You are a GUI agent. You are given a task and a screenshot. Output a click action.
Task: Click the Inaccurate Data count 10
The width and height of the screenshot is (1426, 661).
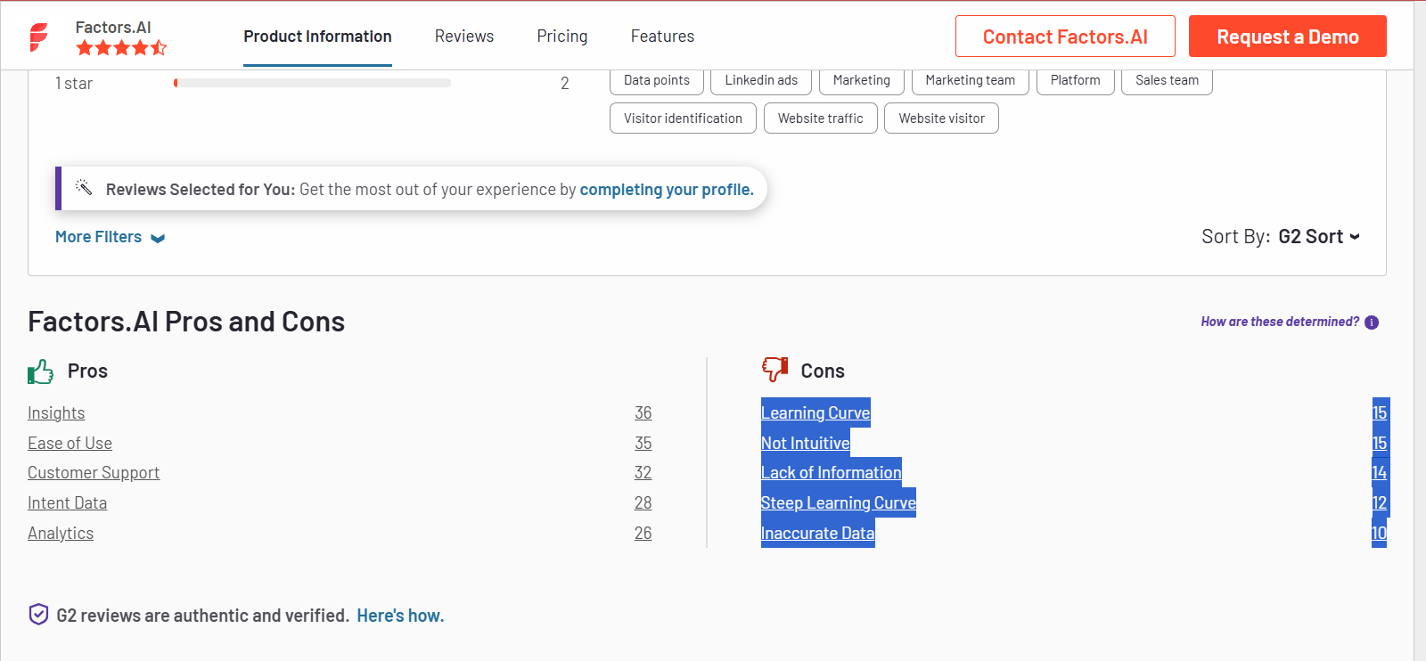[1380, 534]
